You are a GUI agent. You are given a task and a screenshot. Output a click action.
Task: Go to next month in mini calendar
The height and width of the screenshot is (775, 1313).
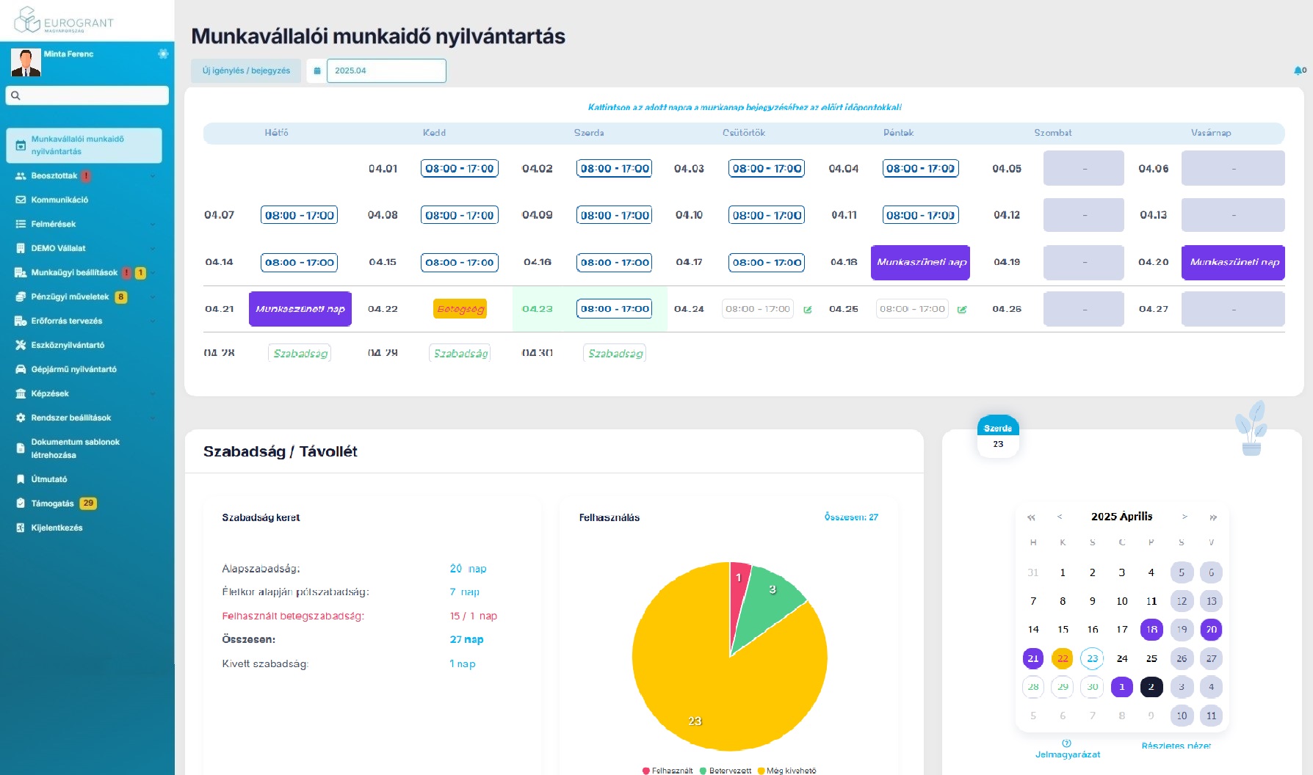coord(1184,517)
